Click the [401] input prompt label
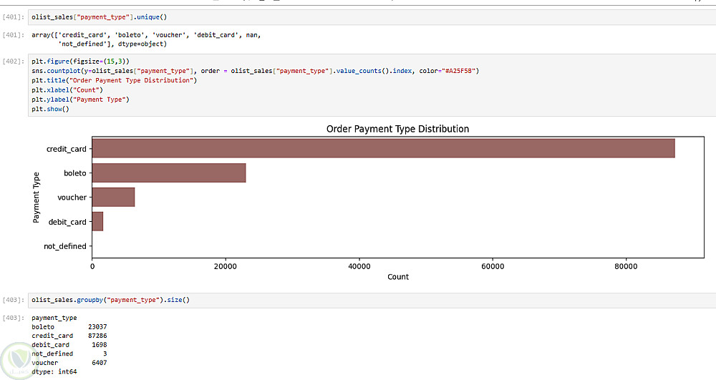716x380 pixels. (x=13, y=17)
